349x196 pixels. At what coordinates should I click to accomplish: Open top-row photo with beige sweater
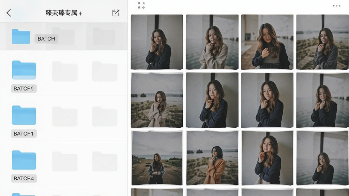coord(212,42)
